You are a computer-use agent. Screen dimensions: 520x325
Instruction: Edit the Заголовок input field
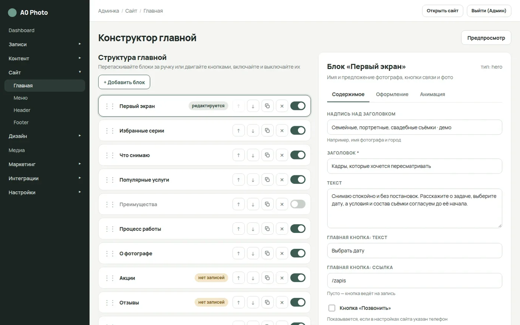(415, 166)
